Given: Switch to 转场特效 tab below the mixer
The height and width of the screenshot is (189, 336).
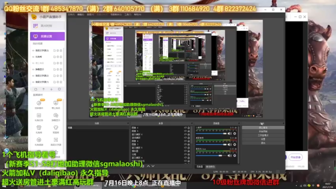Looking at the screenshot, I should pyautogui.click(x=210, y=167).
